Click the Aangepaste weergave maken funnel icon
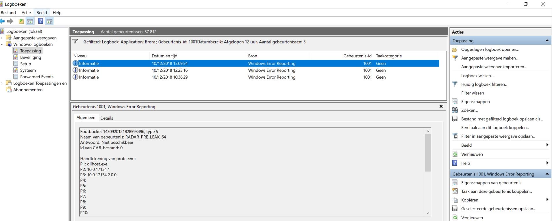552x221 pixels. click(455, 58)
